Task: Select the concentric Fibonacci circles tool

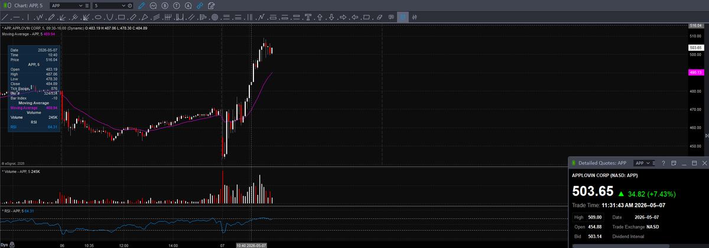Action: [214, 17]
